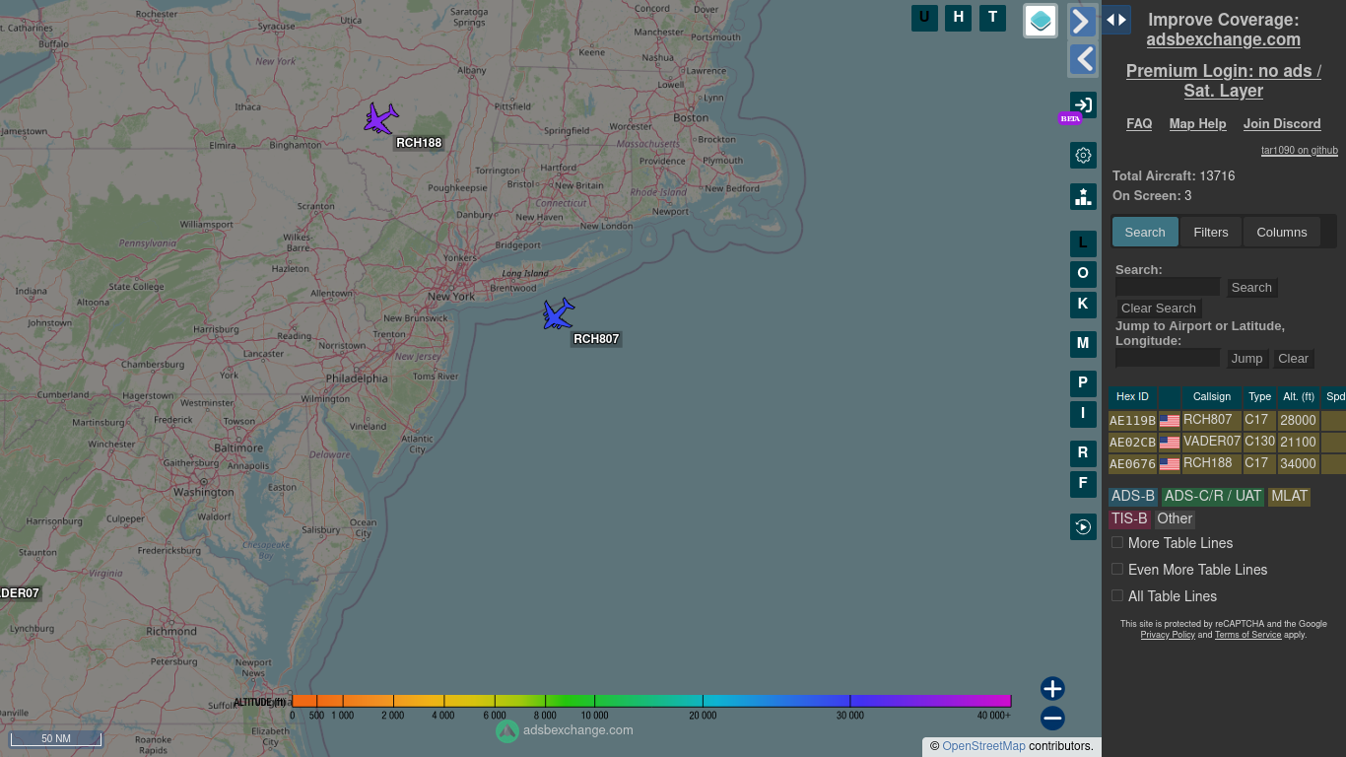The height and width of the screenshot is (757, 1346).
Task: Toggle the O map button
Action: coord(1083,274)
